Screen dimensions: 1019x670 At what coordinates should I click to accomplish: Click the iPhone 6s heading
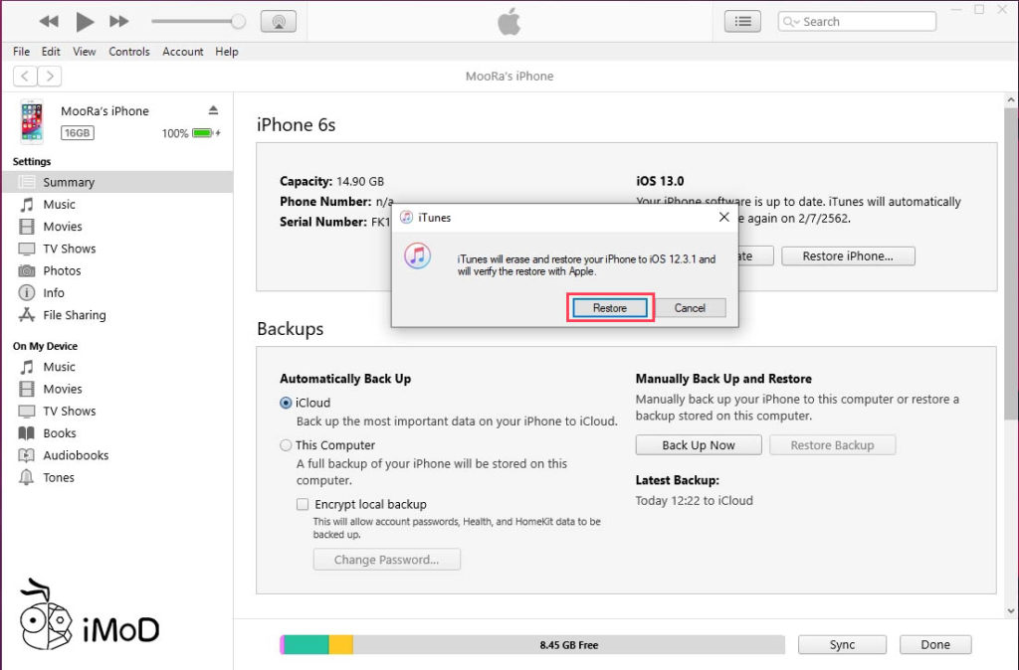296,124
